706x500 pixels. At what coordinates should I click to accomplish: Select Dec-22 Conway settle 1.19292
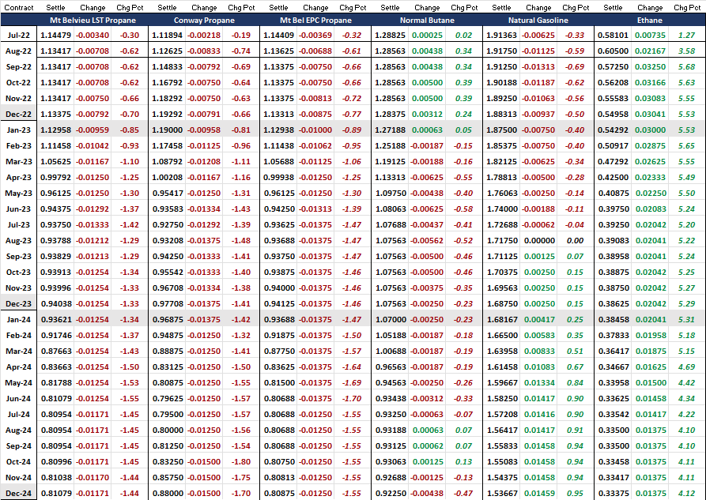[167, 115]
